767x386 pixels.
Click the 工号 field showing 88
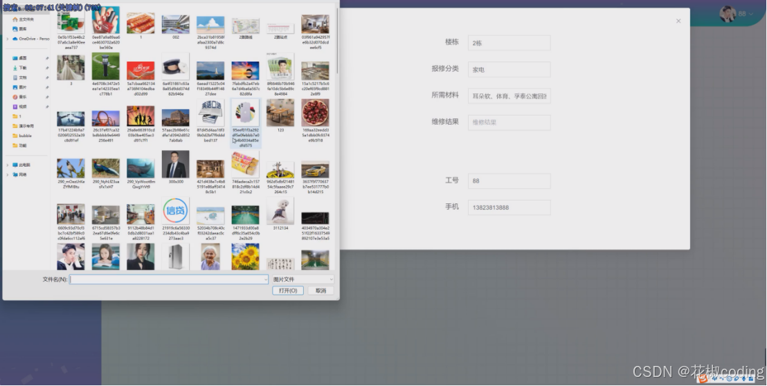tap(509, 181)
